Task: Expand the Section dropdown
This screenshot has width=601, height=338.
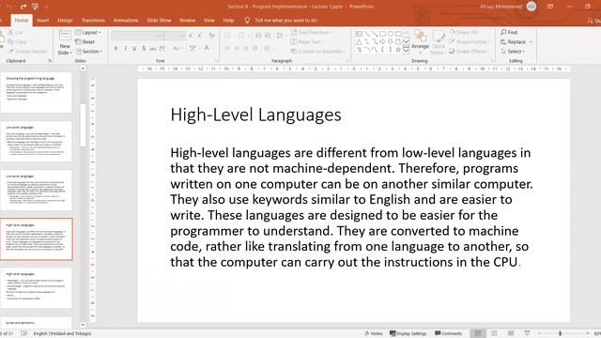Action: tap(89, 52)
